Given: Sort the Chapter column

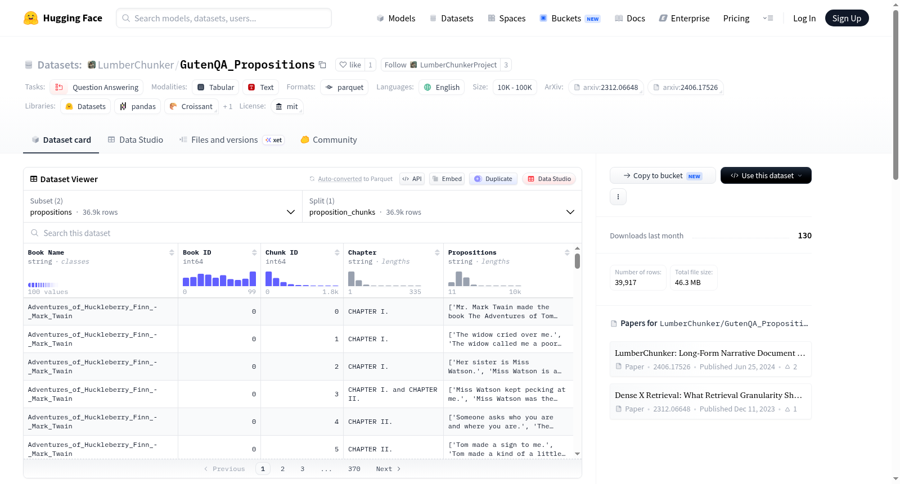Looking at the screenshot, I should [437, 253].
